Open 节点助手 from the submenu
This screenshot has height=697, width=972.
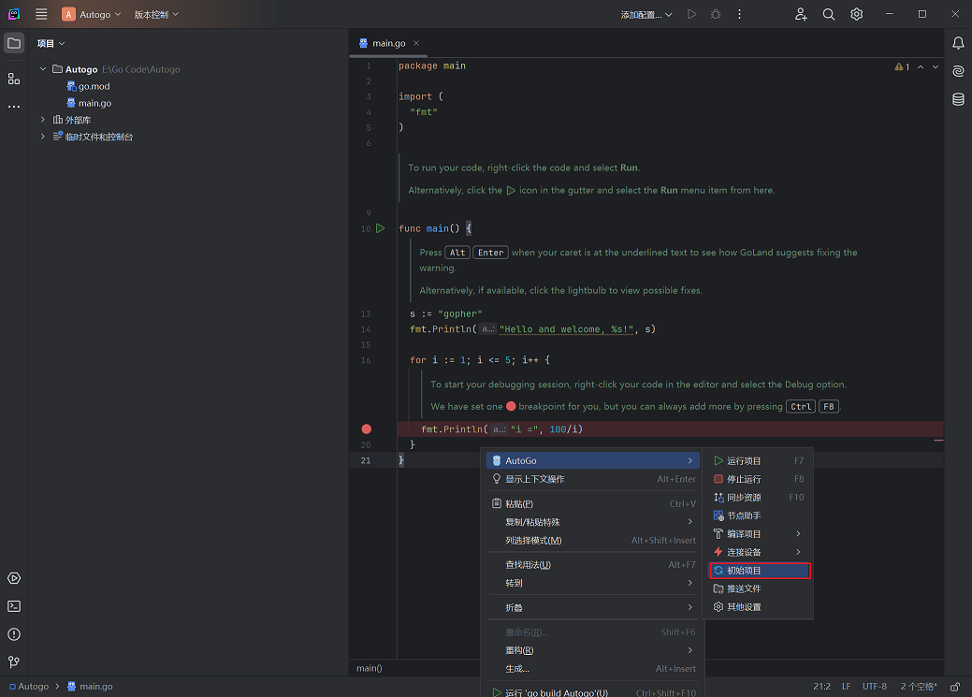[x=758, y=515]
